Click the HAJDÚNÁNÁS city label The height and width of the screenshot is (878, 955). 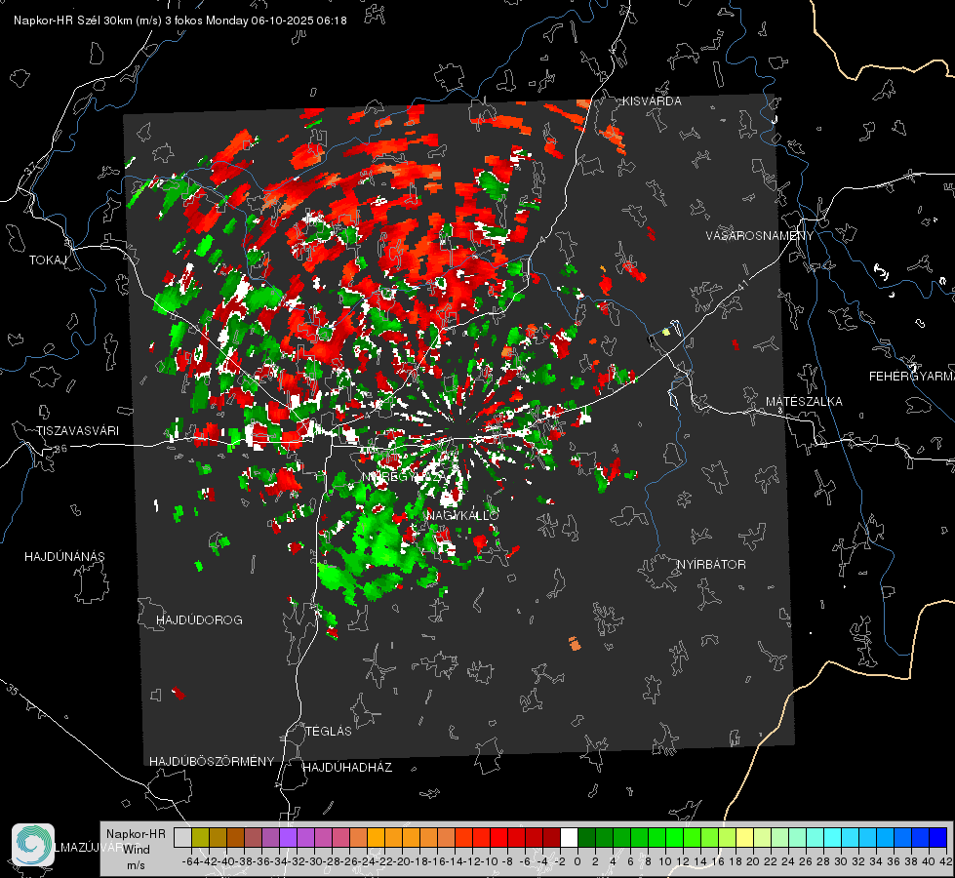tap(64, 557)
